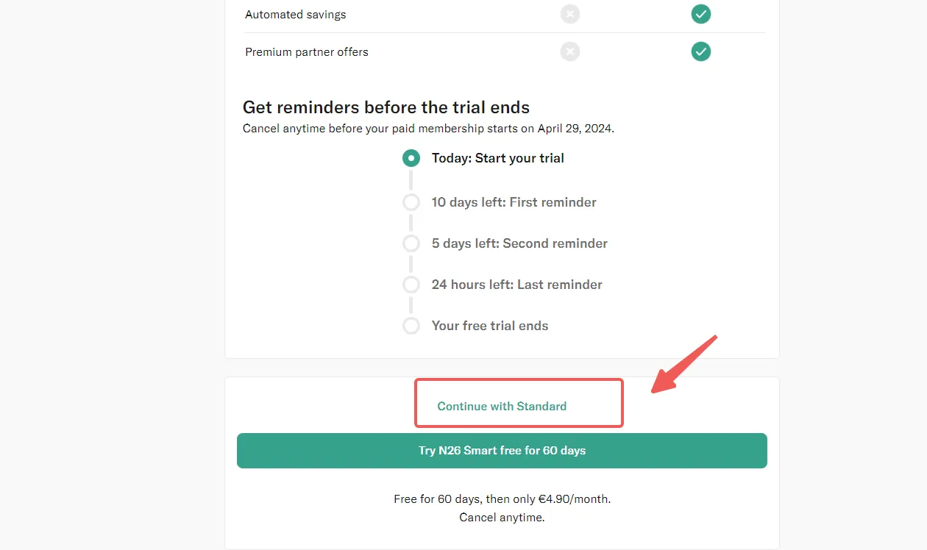Select the '5 days left' reminder circle

pos(411,243)
